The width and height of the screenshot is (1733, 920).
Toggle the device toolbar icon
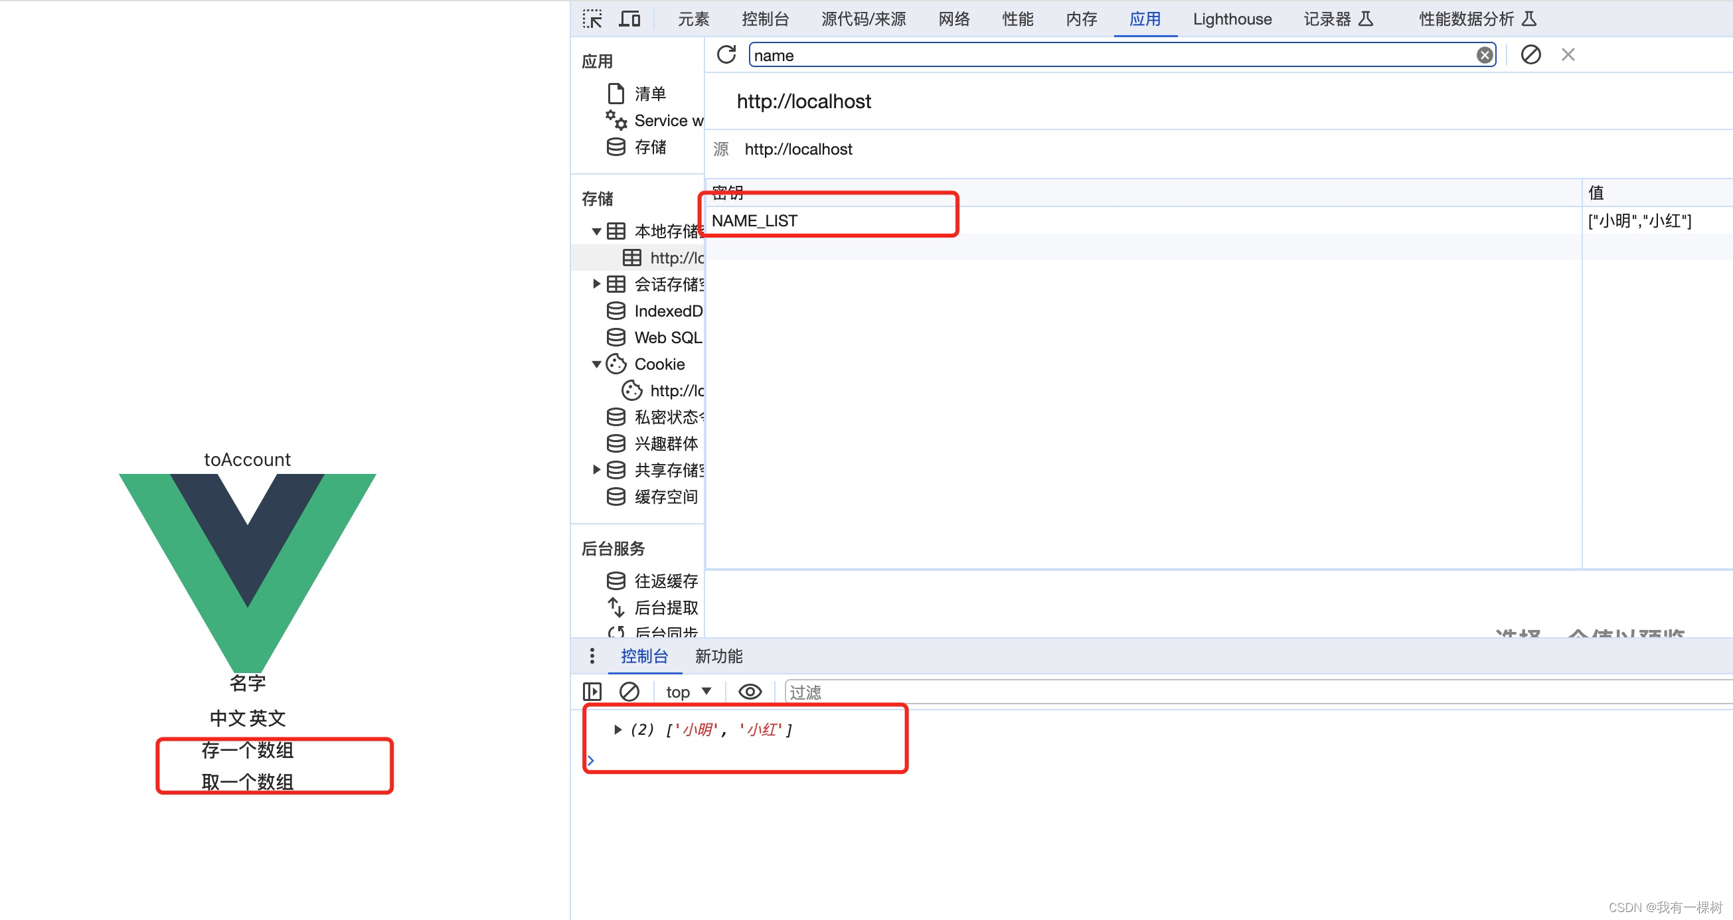tap(629, 18)
